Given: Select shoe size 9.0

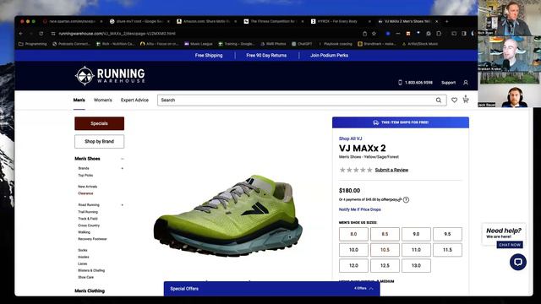Looking at the screenshot, I should click(416, 234).
